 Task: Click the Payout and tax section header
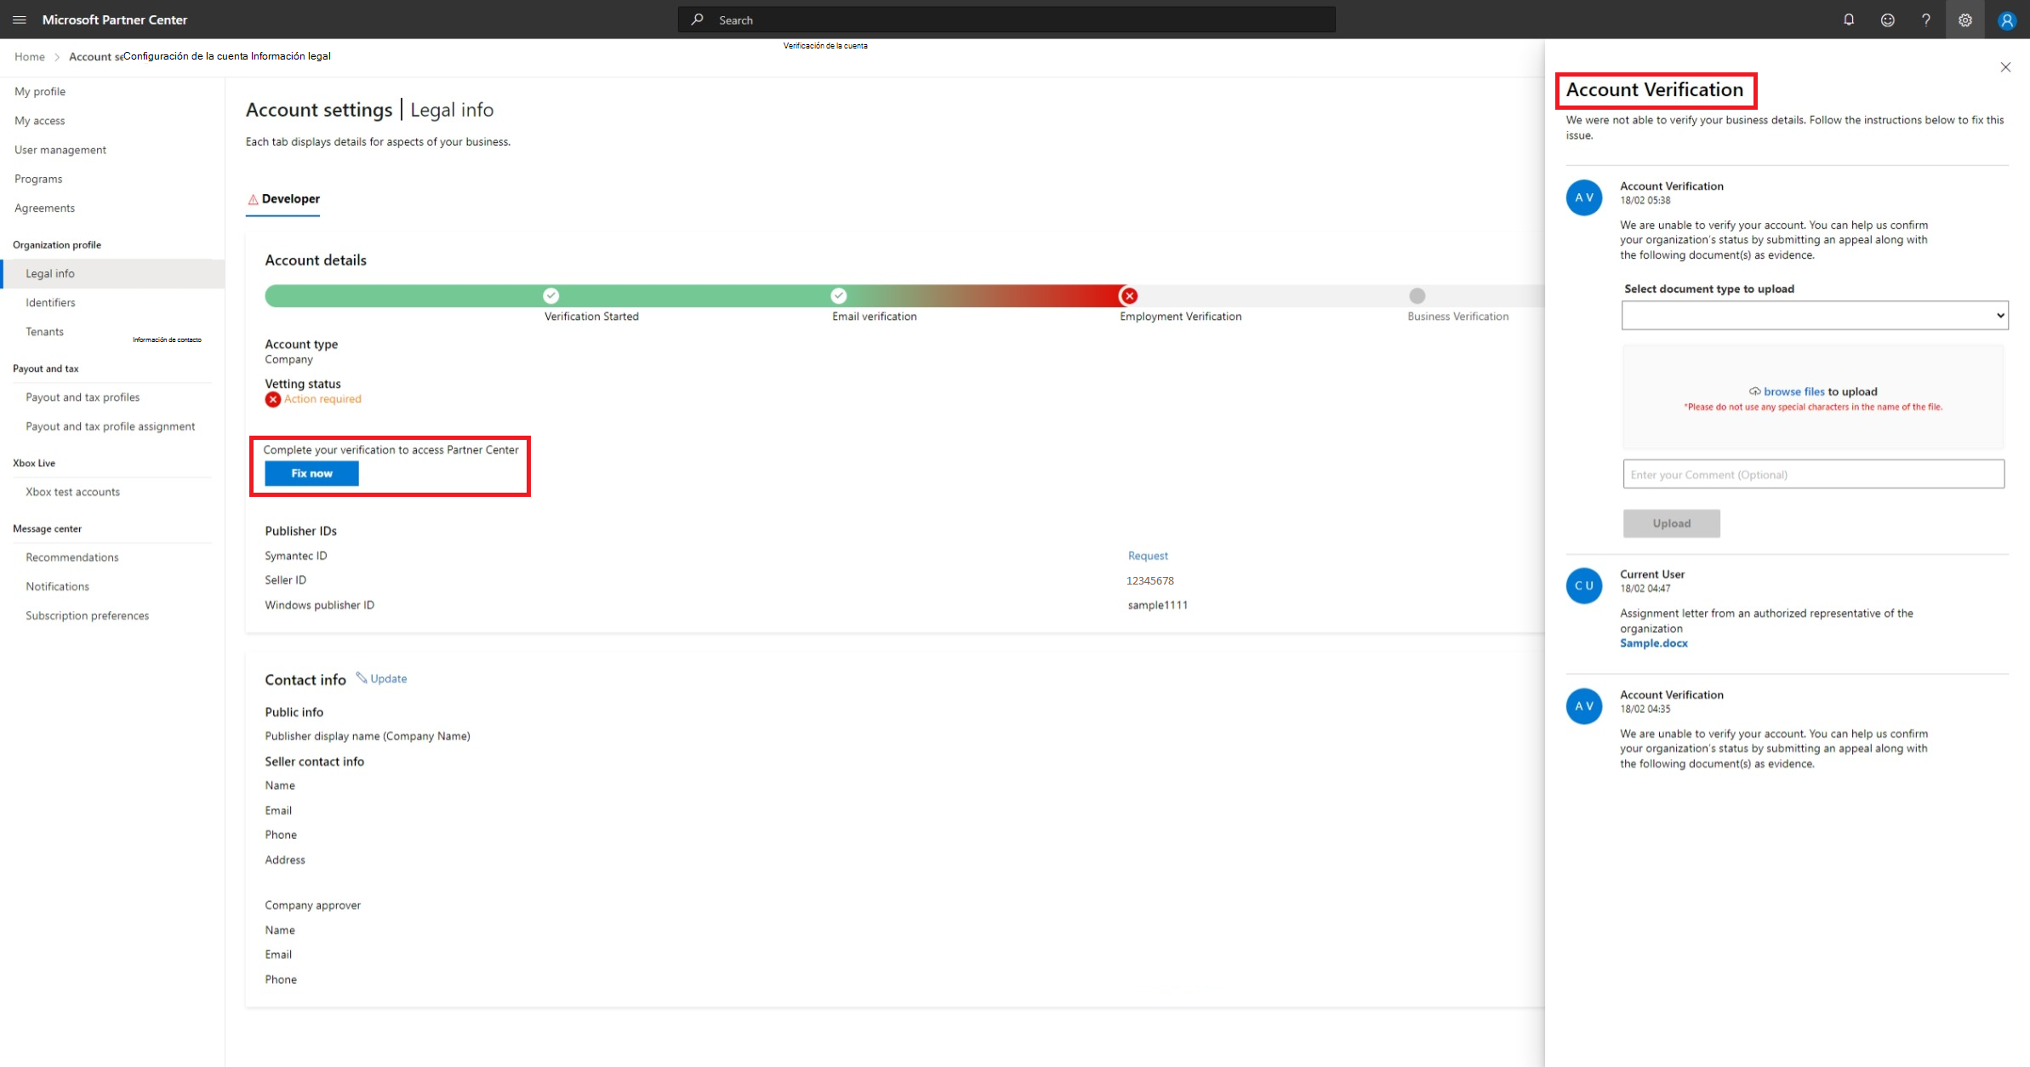[46, 368]
